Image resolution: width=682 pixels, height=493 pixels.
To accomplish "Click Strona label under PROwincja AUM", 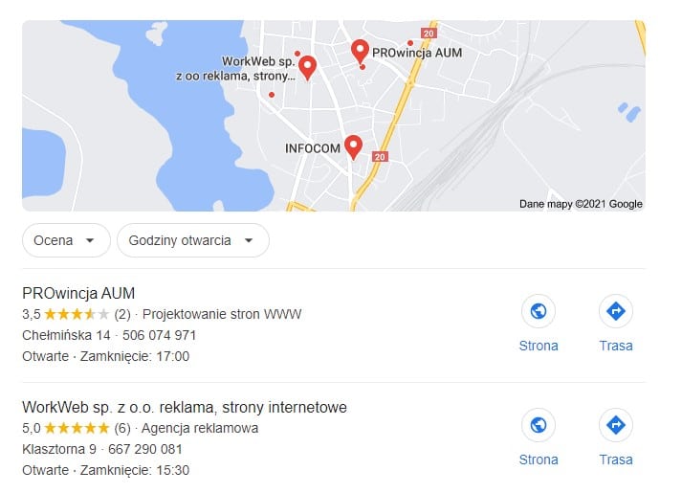I will click(x=538, y=346).
